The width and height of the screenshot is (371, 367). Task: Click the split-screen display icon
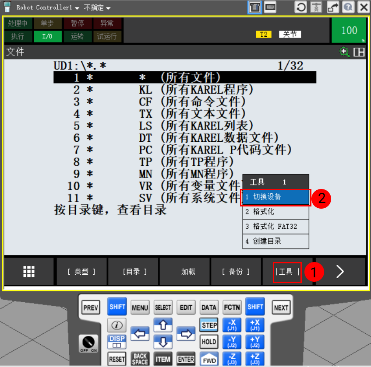pos(359,52)
